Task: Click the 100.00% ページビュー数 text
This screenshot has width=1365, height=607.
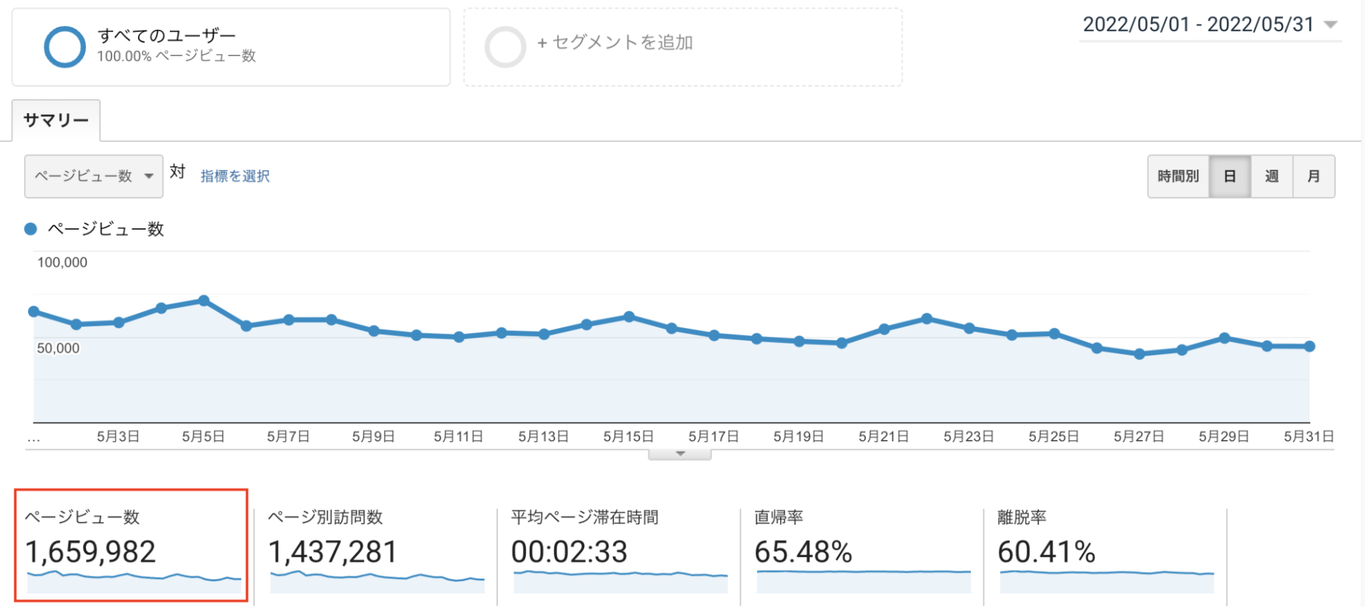Action: [x=176, y=56]
